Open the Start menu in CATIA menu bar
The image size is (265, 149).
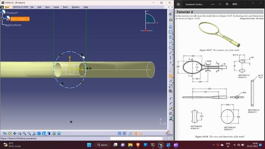pyautogui.click(x=7, y=7)
